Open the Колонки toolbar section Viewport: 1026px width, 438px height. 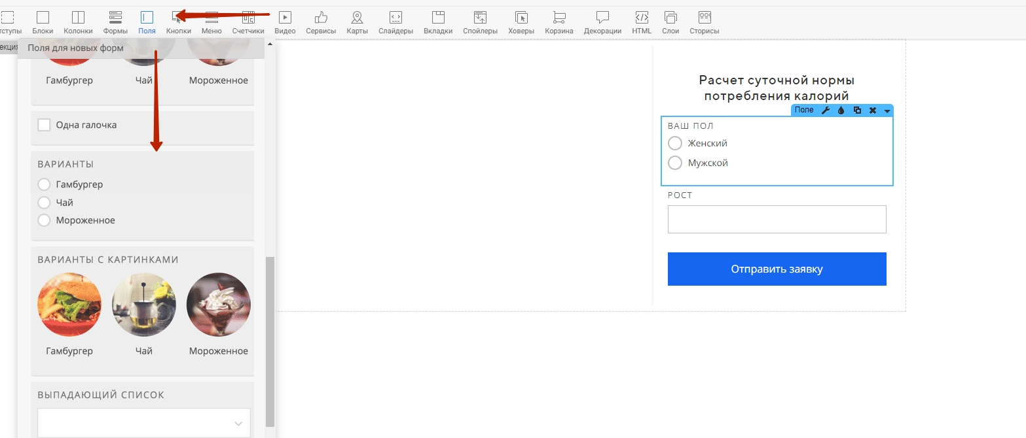[78, 22]
